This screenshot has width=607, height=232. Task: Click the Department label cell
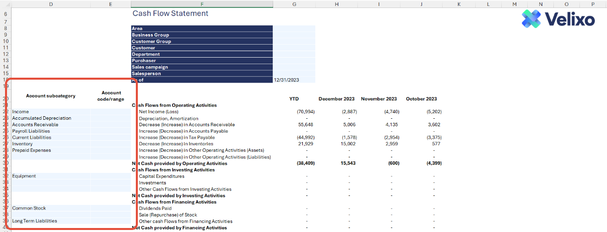coord(202,54)
